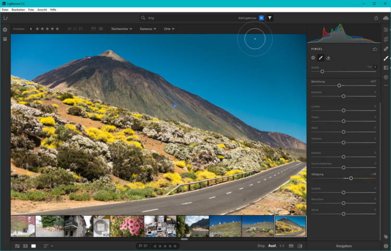This screenshot has height=251, width=391.
Task: Open the crop and rotate tool
Action: pyautogui.click(x=386, y=39)
